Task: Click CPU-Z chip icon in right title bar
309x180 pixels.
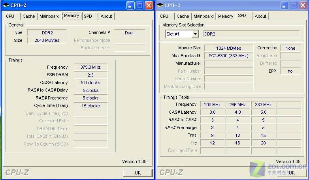Action: [160, 5]
